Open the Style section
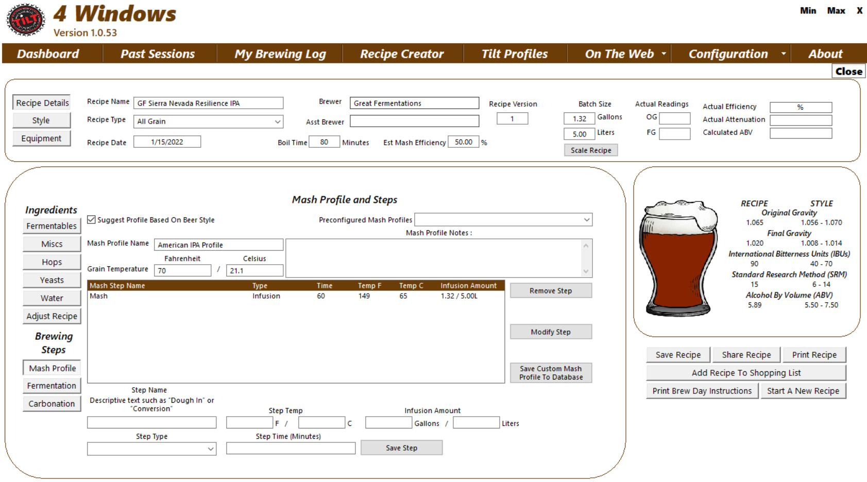867x482 pixels. pos(41,120)
